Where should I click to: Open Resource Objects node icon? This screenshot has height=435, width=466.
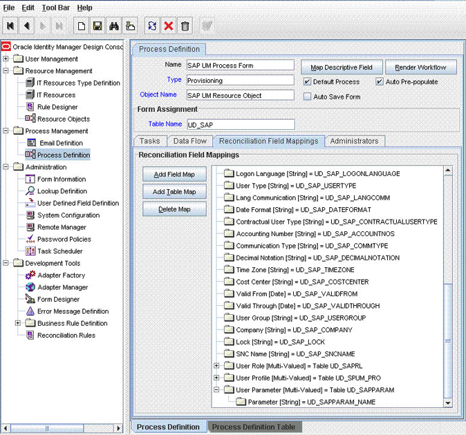[x=30, y=119]
